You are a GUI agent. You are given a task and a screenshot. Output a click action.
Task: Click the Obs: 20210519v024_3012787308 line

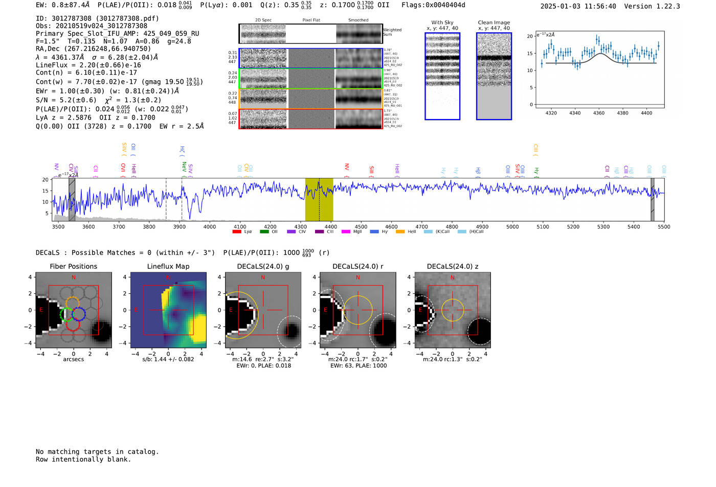[x=92, y=26]
